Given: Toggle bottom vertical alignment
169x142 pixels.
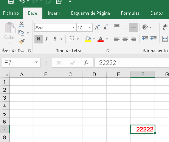Looking at the screenshot, I should [x=133, y=27].
